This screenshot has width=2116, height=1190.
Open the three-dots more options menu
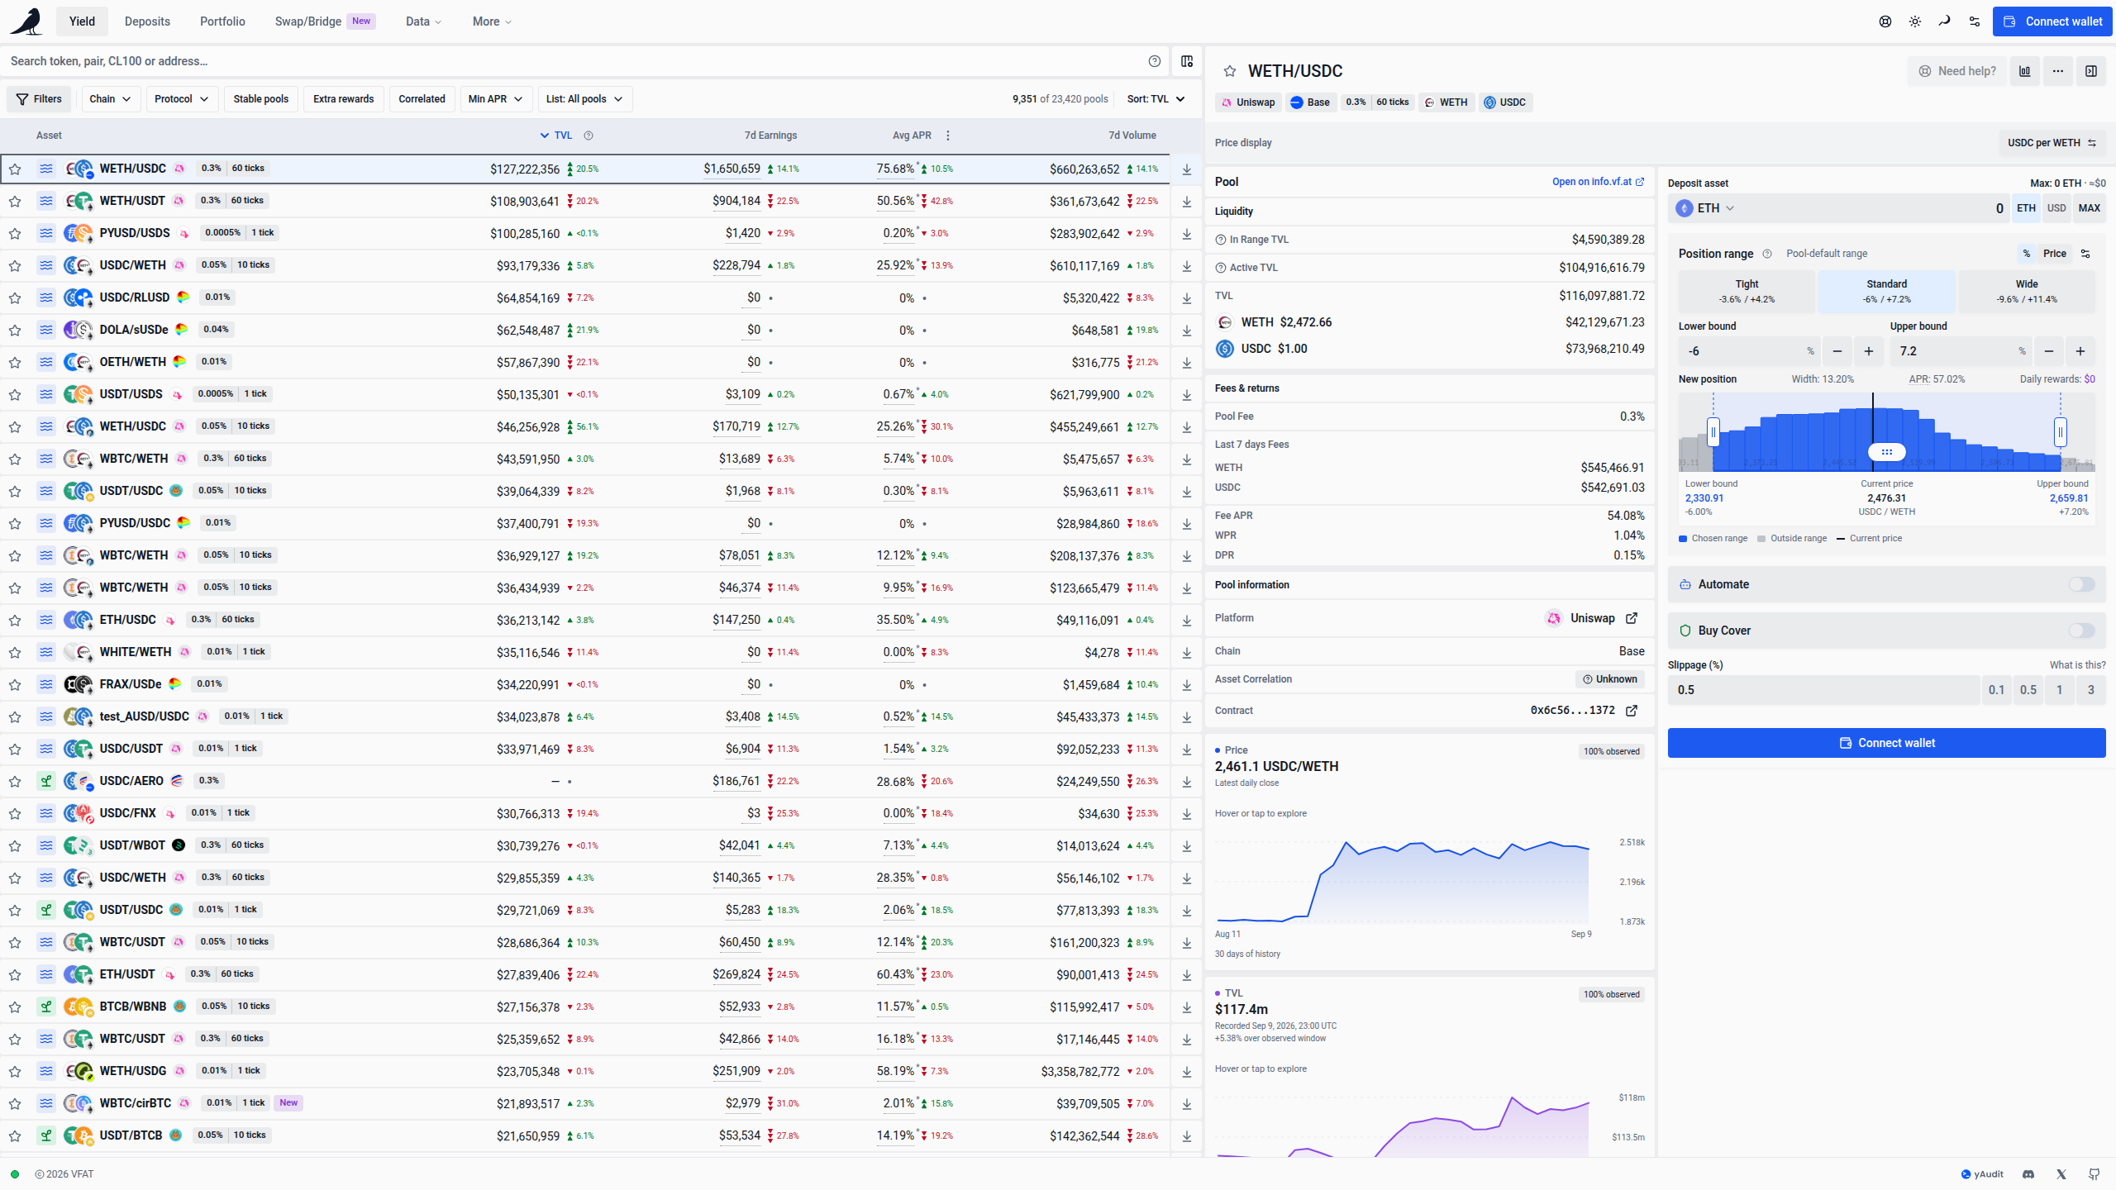point(2058,71)
